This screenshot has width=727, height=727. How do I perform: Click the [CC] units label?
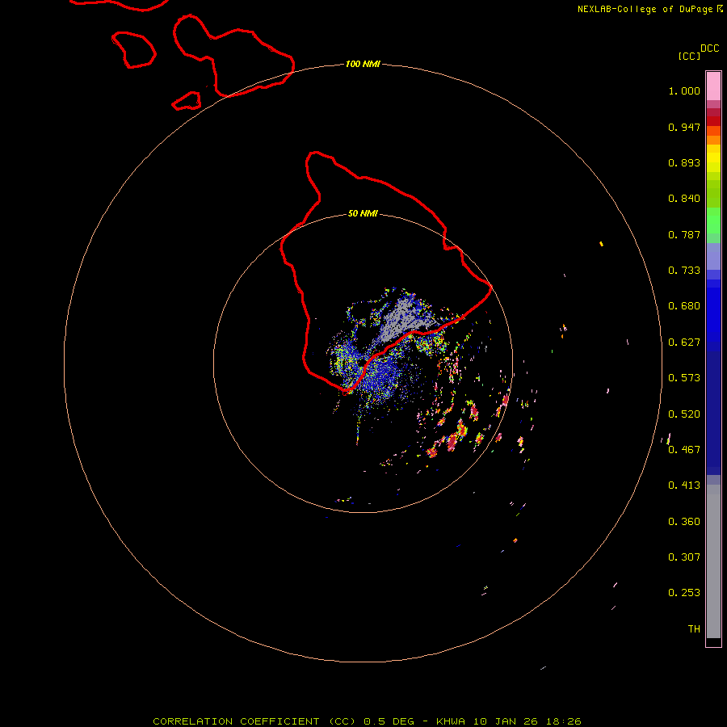pyautogui.click(x=689, y=56)
